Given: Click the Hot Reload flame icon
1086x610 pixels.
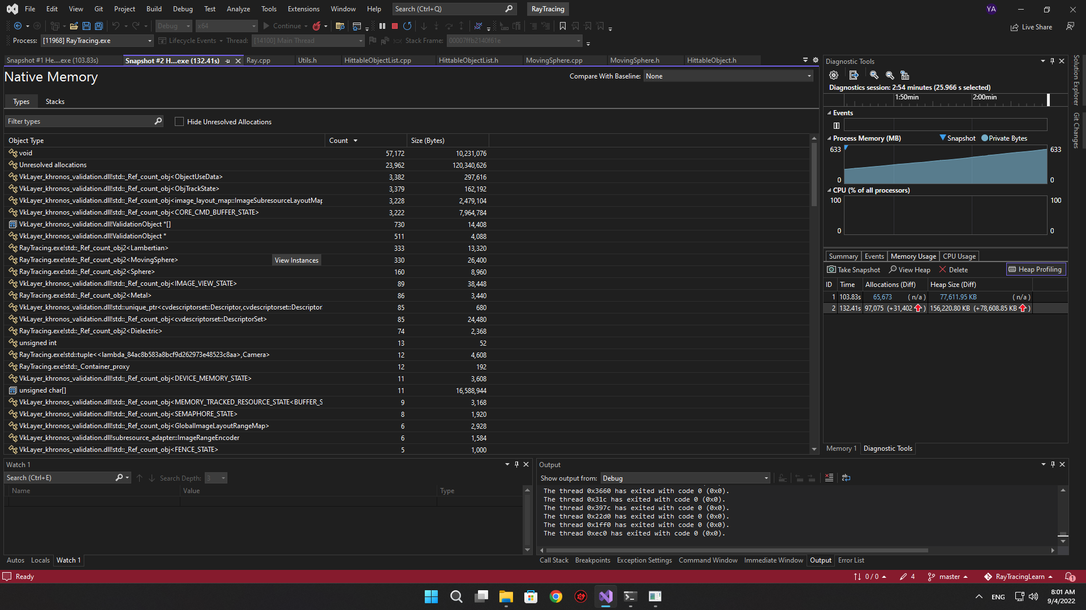Looking at the screenshot, I should coord(317,26).
